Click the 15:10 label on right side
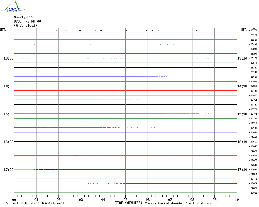The image size is (259, 207). pos(242,114)
